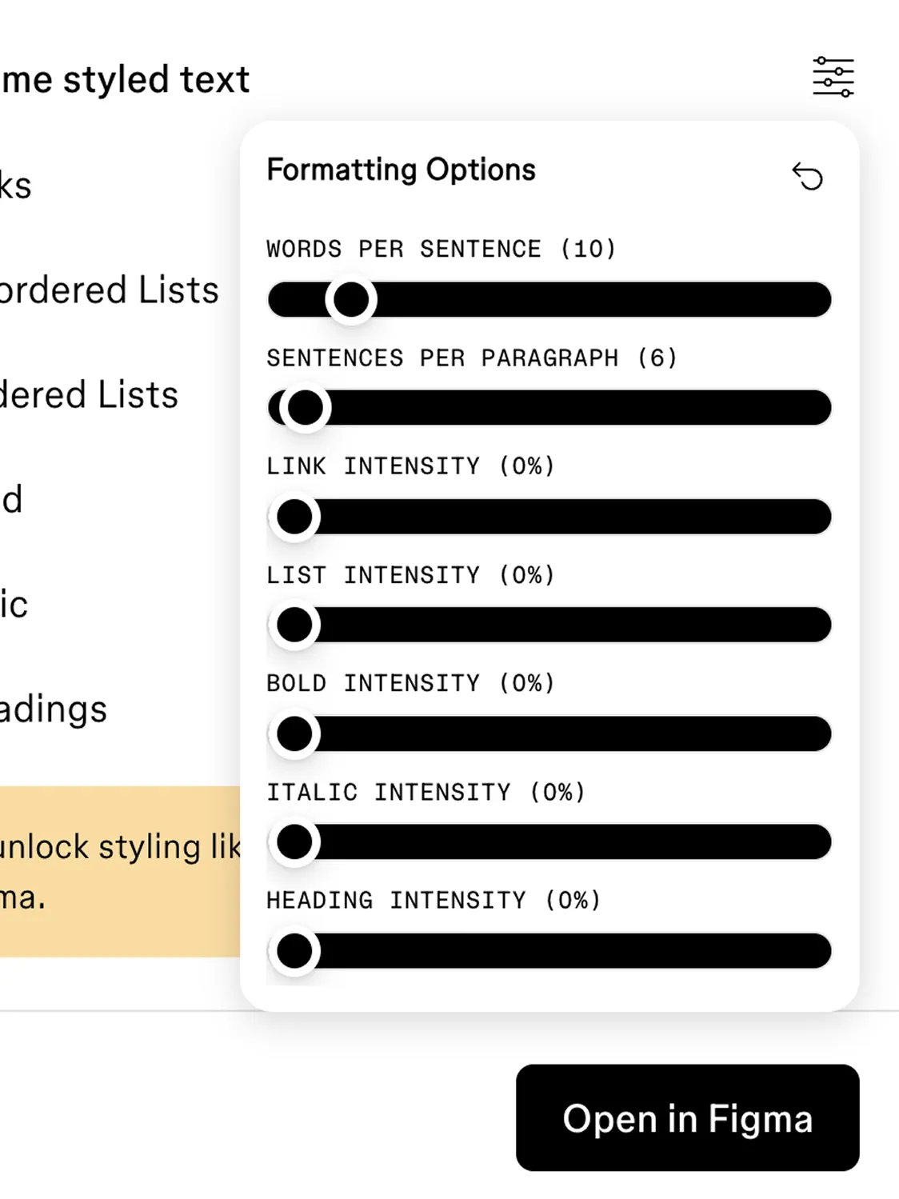Click the Formatting Options panel title
The height and width of the screenshot is (1199, 899).
(401, 170)
